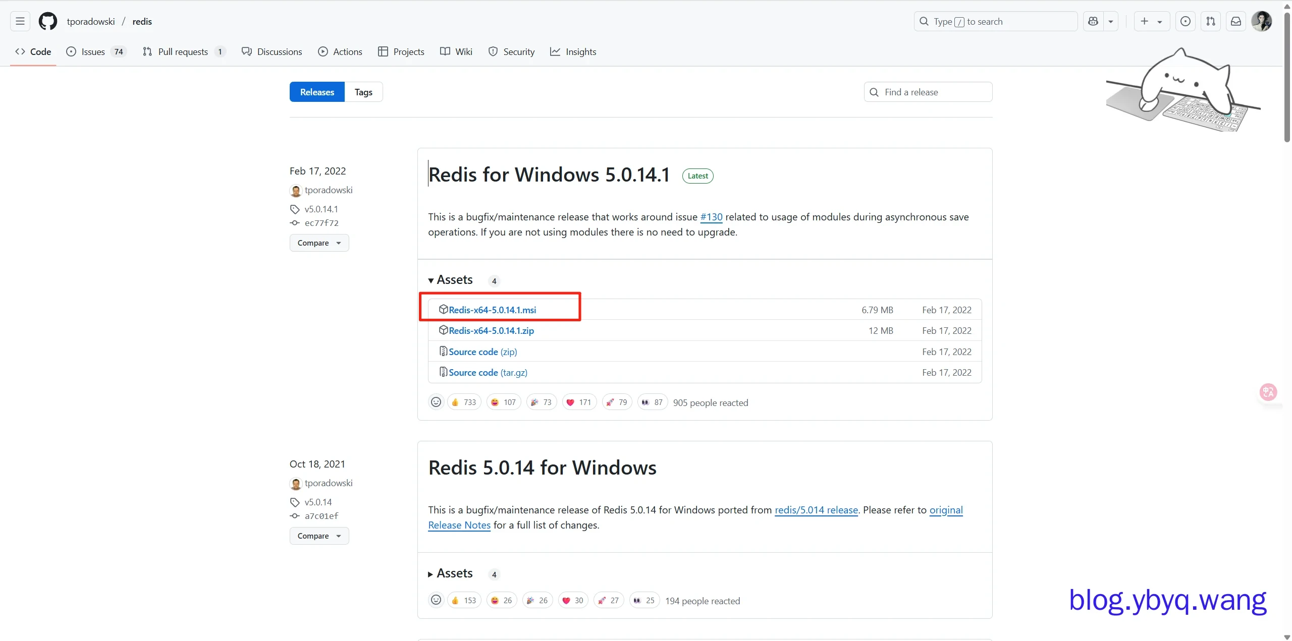Focus the Type / to search box

point(995,21)
